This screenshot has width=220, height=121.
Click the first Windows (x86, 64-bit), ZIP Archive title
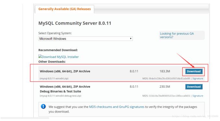(65, 71)
